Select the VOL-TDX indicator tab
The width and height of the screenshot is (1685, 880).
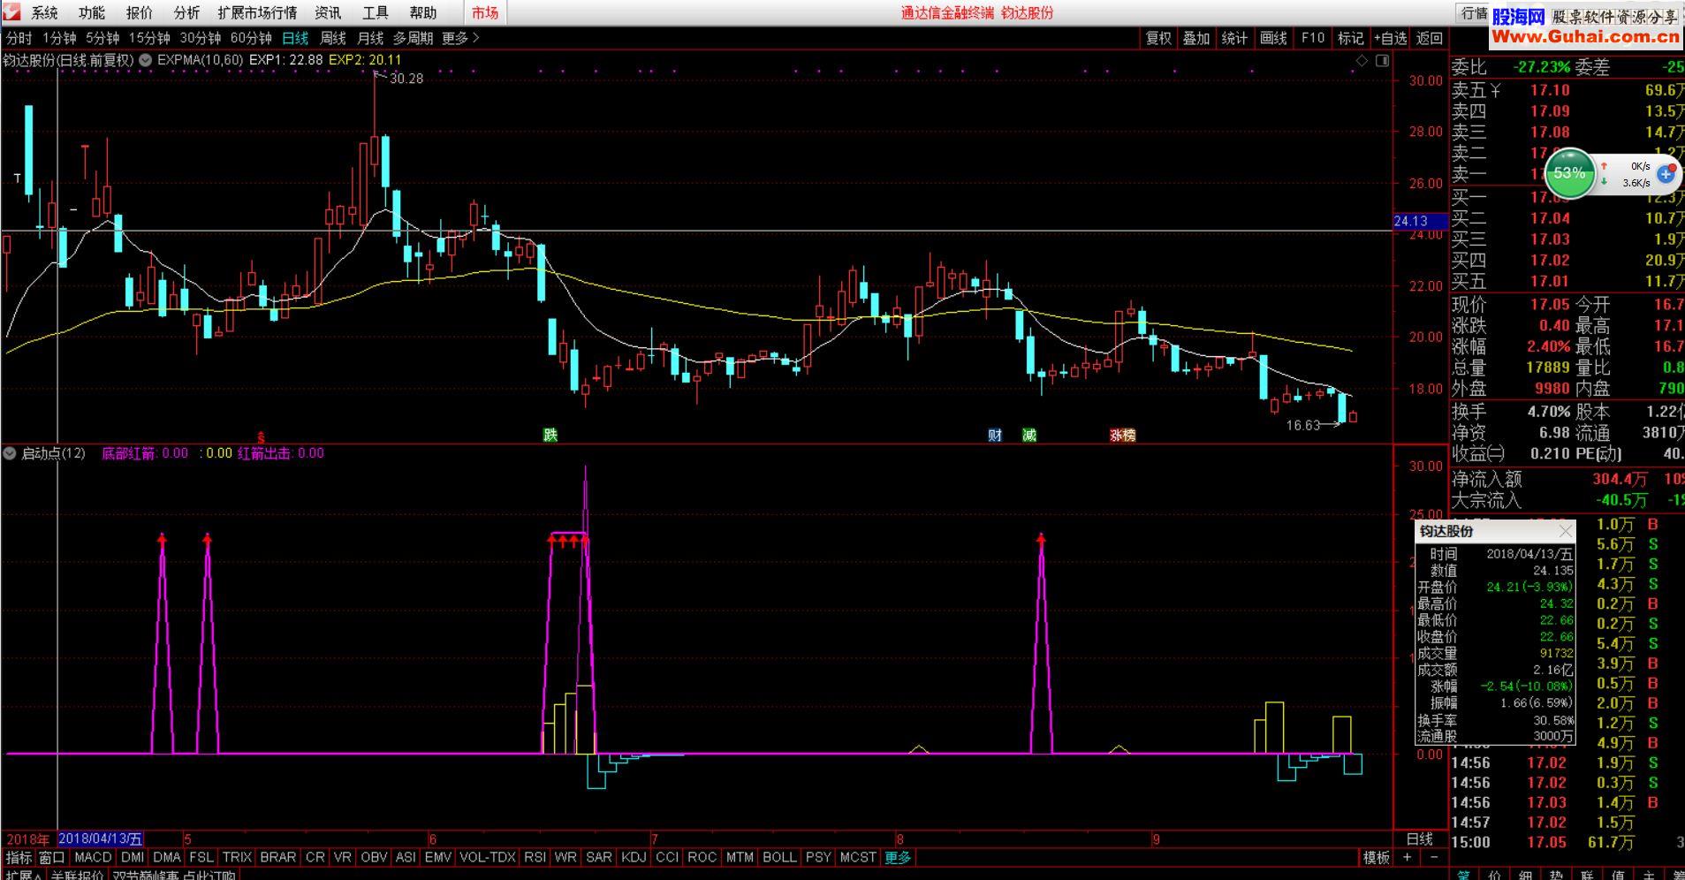(488, 857)
